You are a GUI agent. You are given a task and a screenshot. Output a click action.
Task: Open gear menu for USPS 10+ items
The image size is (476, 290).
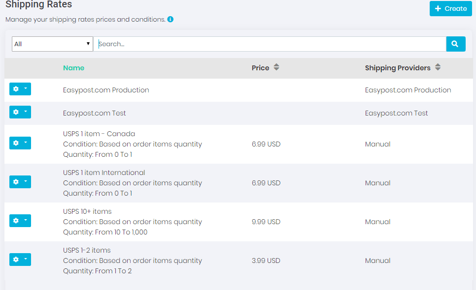20,221
